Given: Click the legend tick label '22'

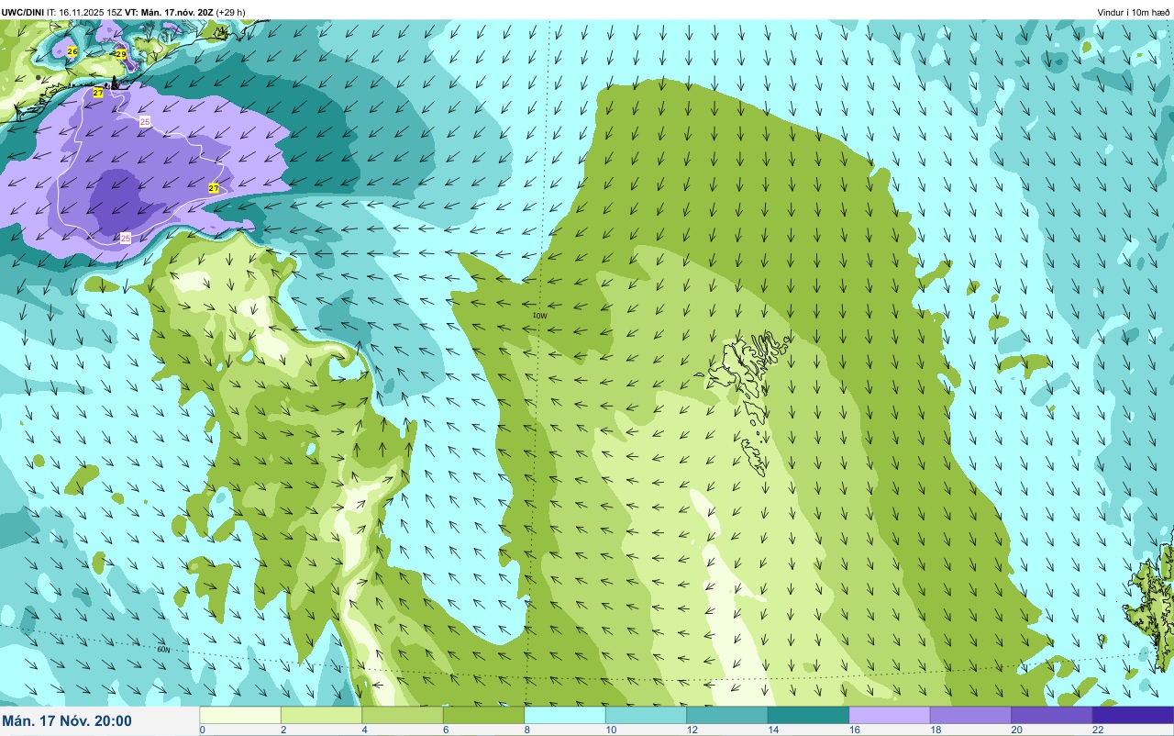Looking at the screenshot, I should 1097,730.
